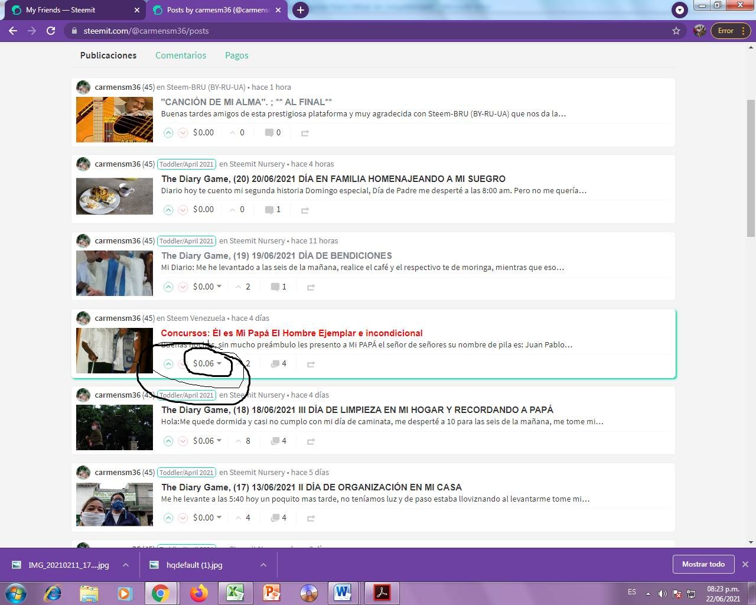Open Word from the taskbar
This screenshot has height=605, width=756.
(343, 593)
